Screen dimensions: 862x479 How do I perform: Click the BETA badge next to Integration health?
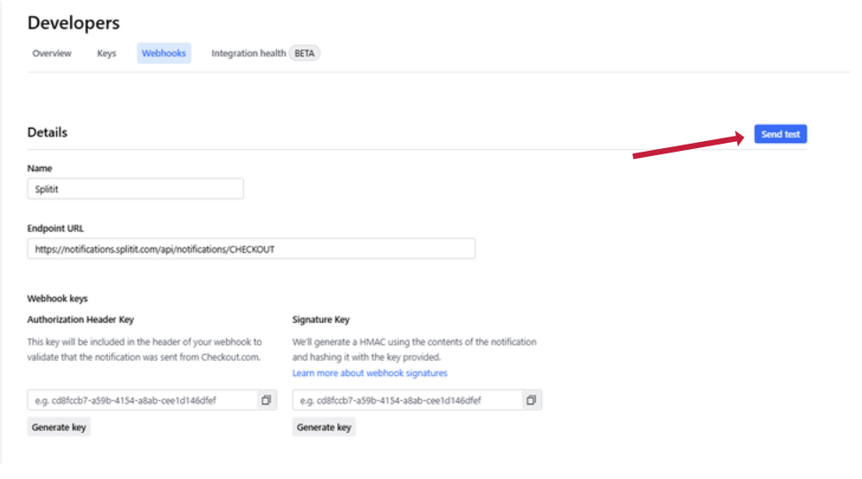point(304,53)
